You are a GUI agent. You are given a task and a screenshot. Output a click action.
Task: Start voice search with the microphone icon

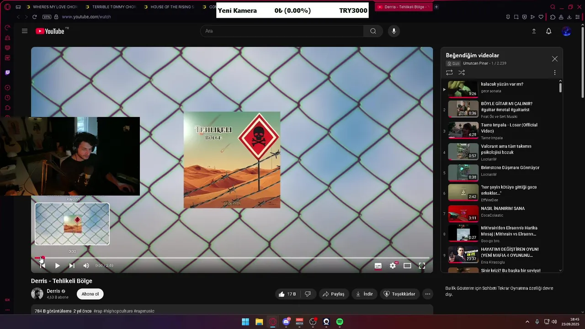[394, 31]
